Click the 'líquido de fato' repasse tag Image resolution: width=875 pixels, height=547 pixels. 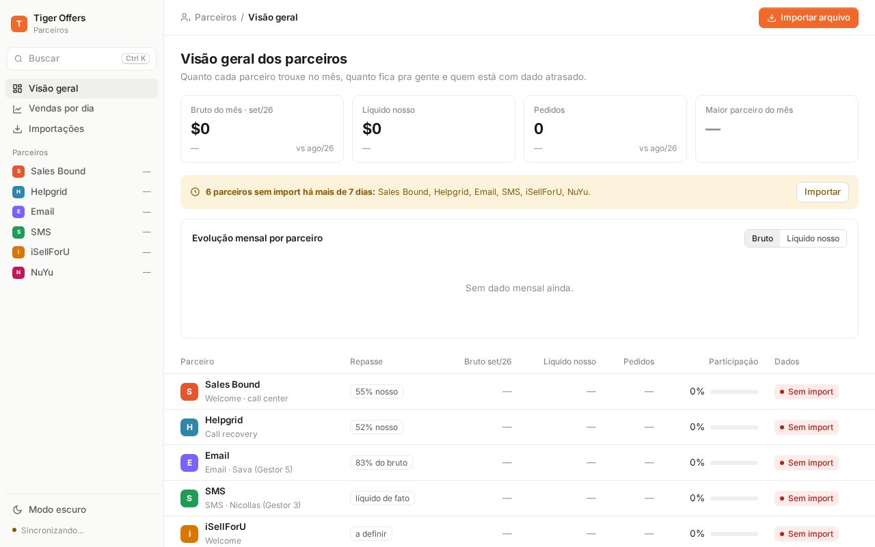tap(382, 498)
